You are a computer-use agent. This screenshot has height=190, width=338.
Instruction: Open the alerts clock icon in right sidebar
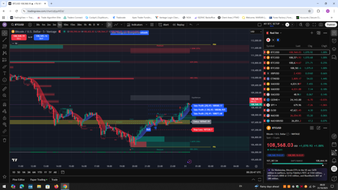(334, 41)
